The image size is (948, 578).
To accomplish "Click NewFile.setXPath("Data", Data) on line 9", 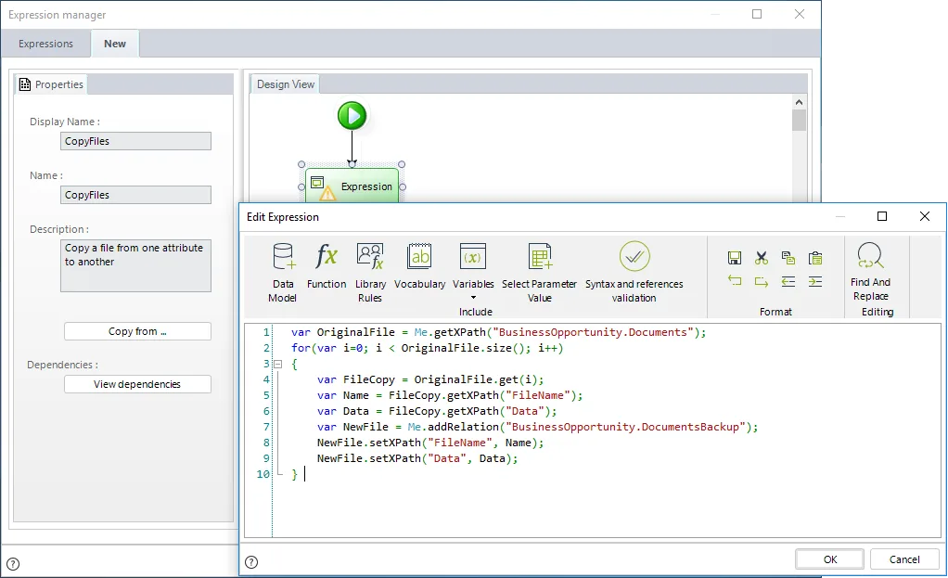I will (x=417, y=458).
